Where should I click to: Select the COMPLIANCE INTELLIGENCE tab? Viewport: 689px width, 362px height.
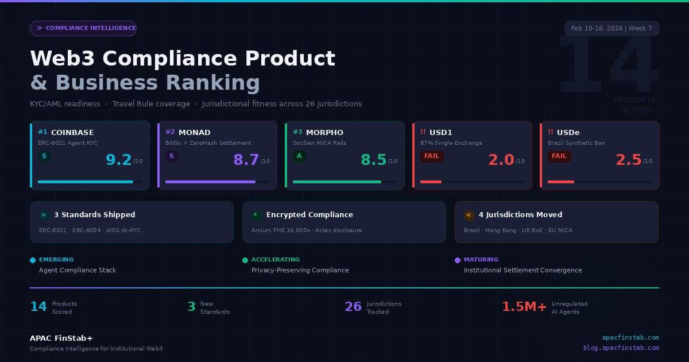(x=83, y=28)
